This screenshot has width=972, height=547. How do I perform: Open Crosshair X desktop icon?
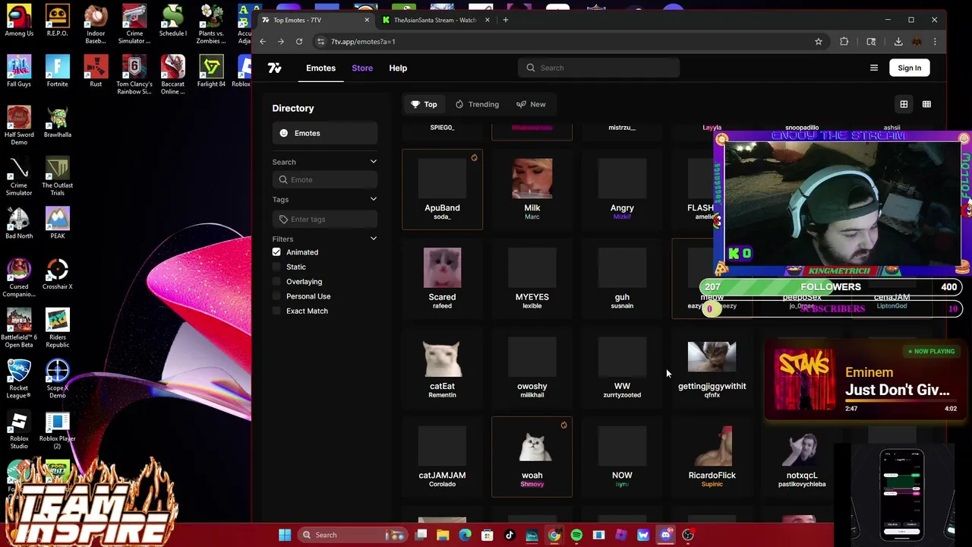[x=57, y=274]
